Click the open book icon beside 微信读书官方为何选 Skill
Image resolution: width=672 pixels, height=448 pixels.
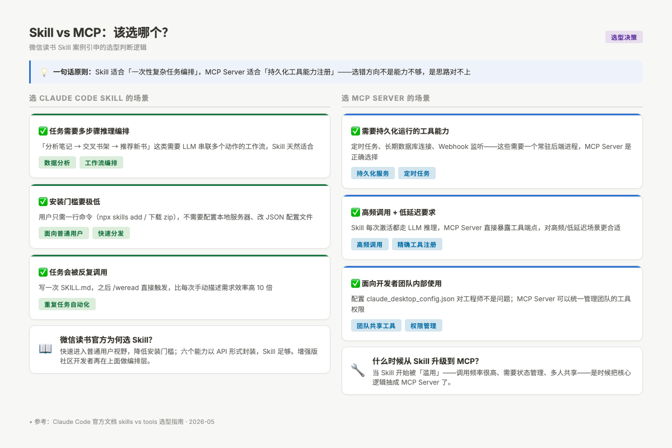click(45, 349)
